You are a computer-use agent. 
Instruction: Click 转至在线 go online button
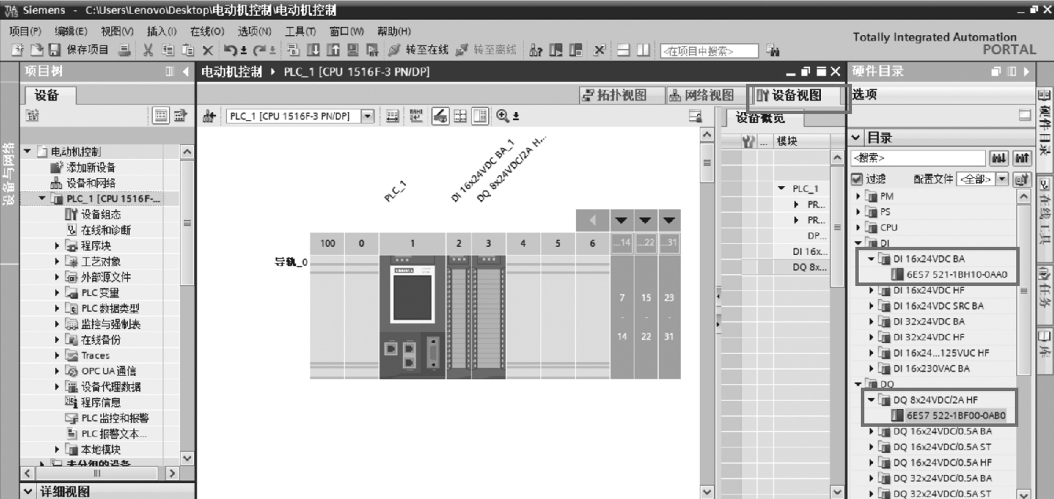419,50
